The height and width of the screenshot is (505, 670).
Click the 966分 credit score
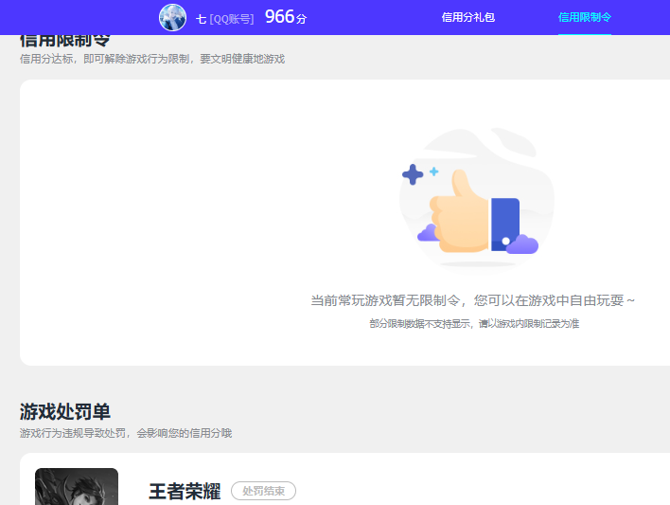click(286, 17)
